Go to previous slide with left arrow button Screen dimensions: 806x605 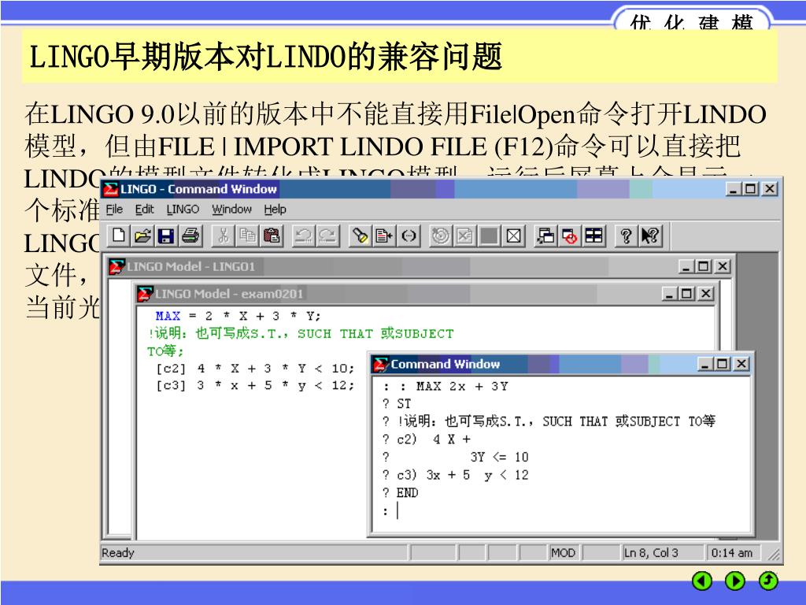coord(702,581)
